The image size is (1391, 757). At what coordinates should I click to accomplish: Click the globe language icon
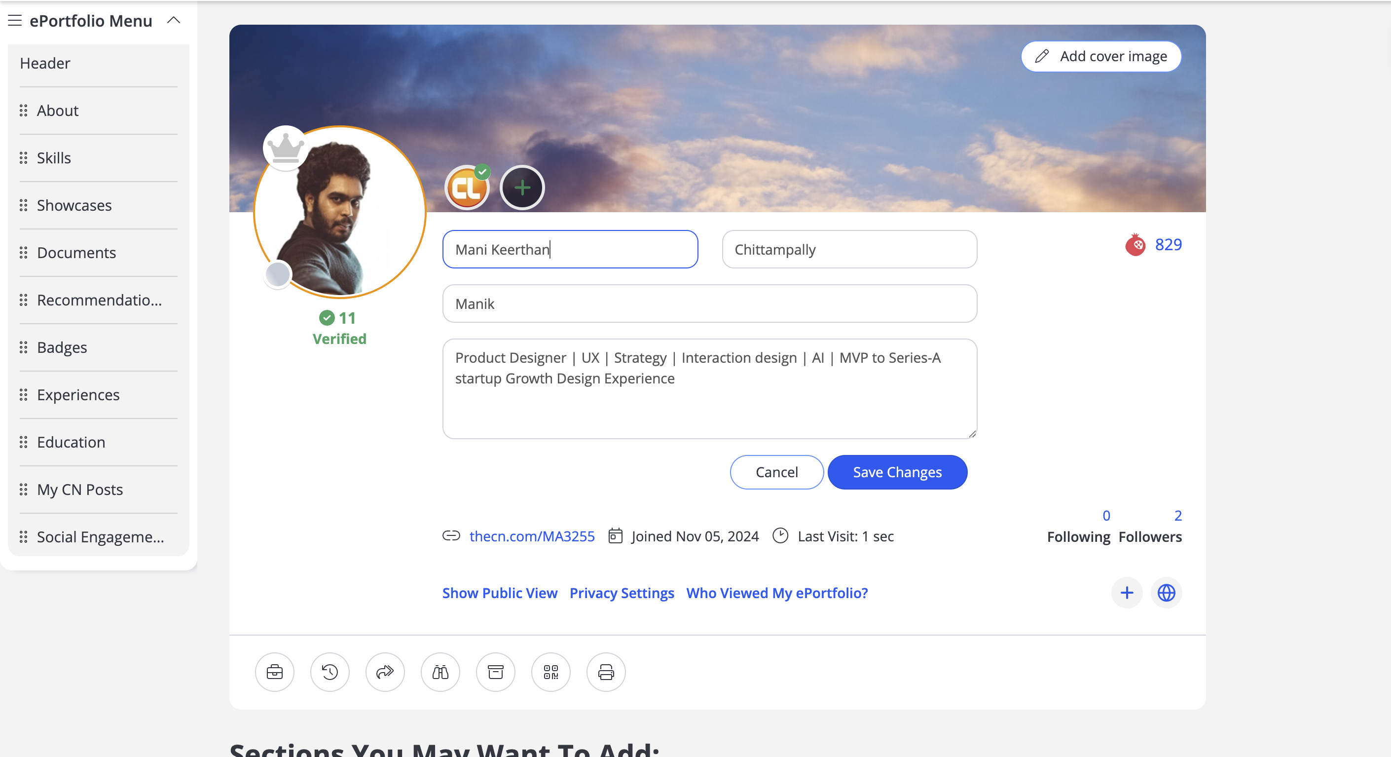pos(1167,593)
